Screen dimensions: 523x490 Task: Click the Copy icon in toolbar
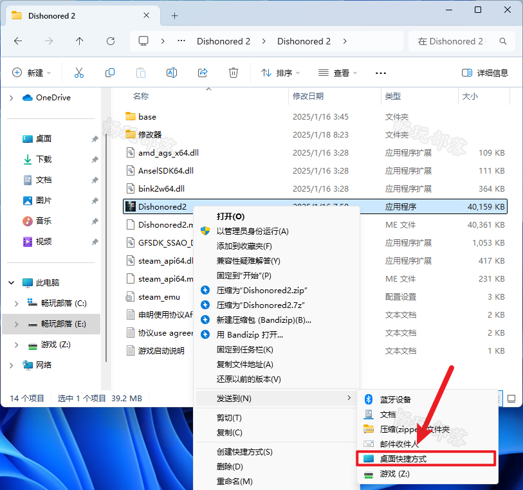coord(110,73)
